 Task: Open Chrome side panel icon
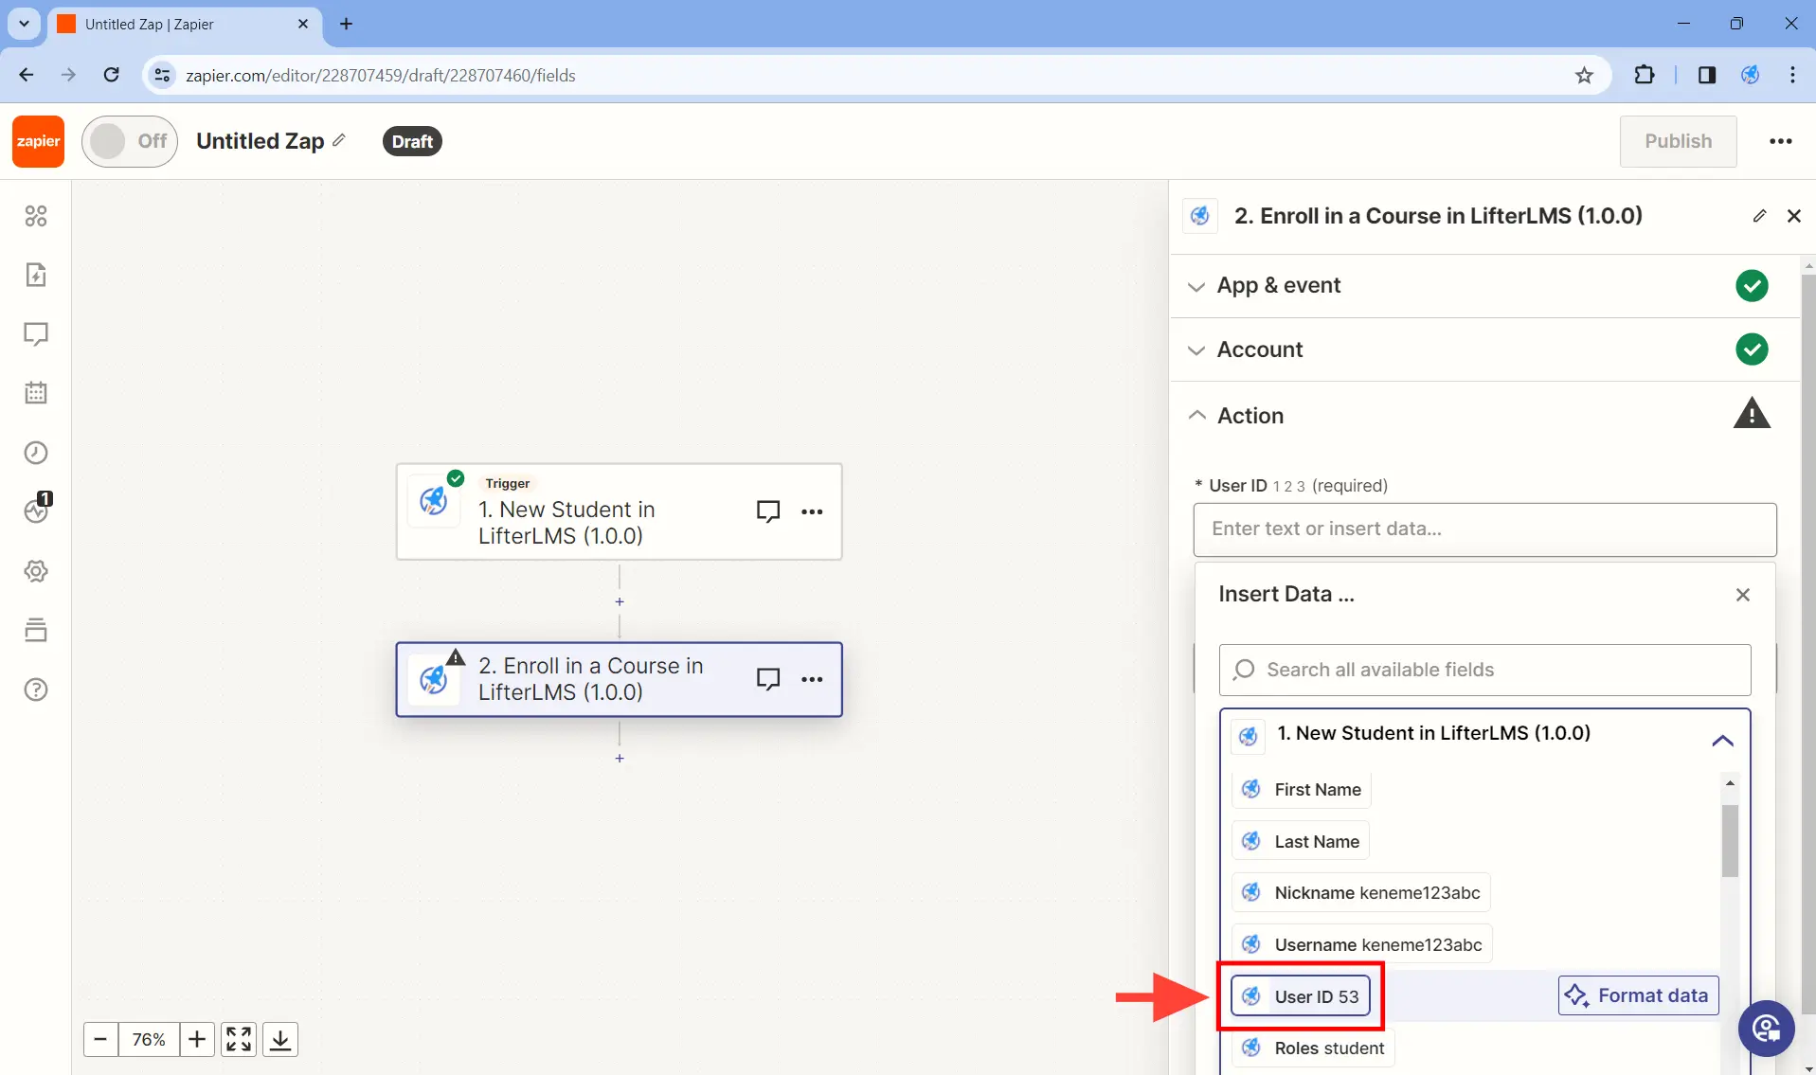point(1706,75)
